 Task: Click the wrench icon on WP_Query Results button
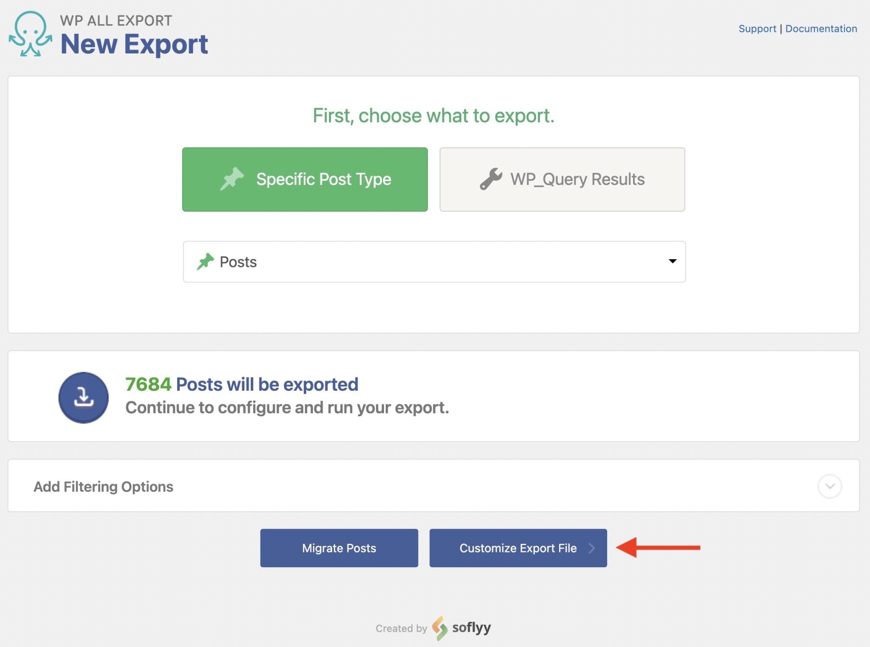491,179
